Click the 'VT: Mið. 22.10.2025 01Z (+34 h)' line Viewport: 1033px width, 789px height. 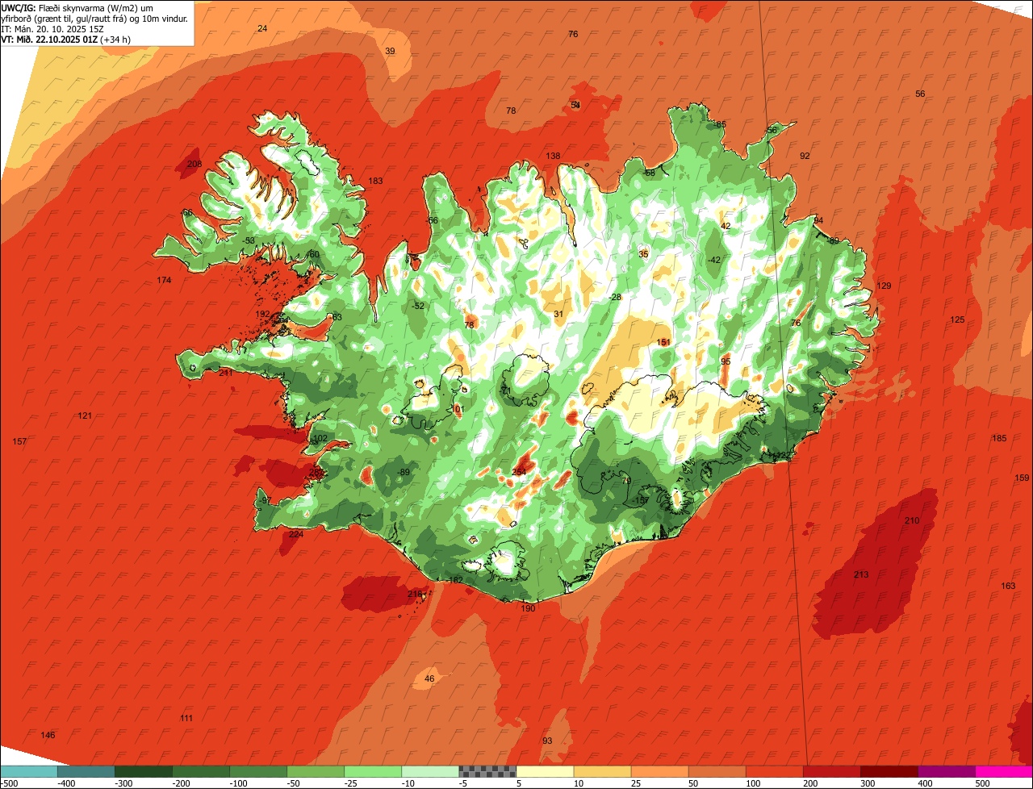(x=66, y=39)
